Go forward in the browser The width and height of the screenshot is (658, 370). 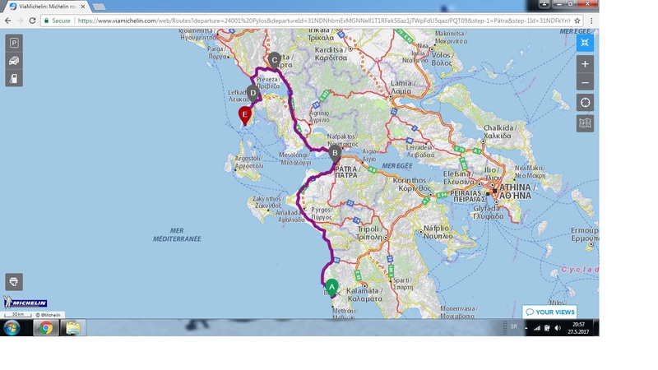(x=20, y=21)
